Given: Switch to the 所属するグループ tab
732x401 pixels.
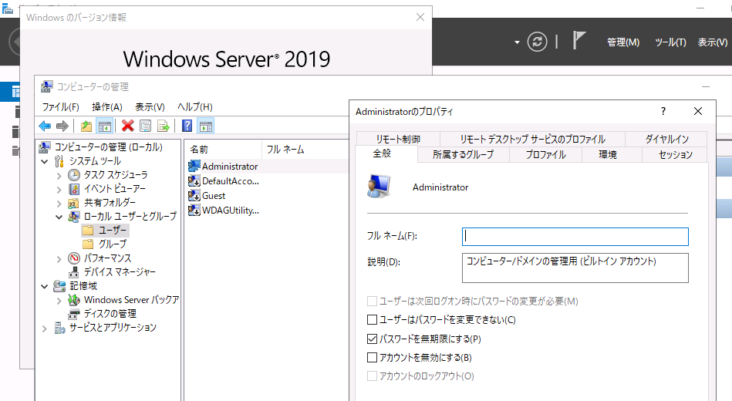Looking at the screenshot, I should pyautogui.click(x=463, y=154).
